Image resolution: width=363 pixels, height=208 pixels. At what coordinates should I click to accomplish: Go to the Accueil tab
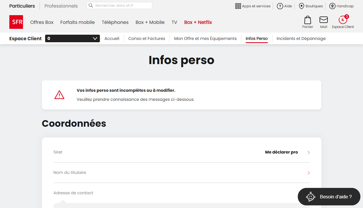click(112, 38)
